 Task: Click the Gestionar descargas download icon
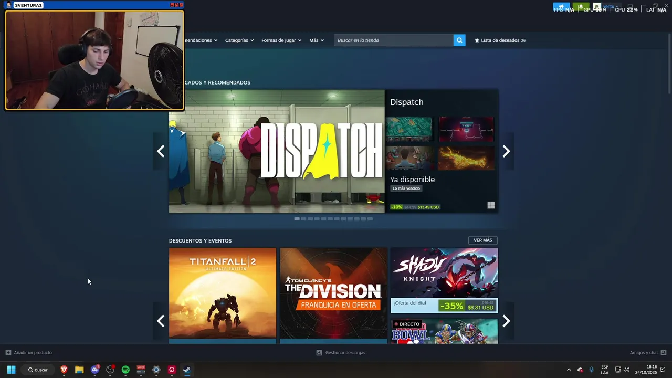click(319, 353)
